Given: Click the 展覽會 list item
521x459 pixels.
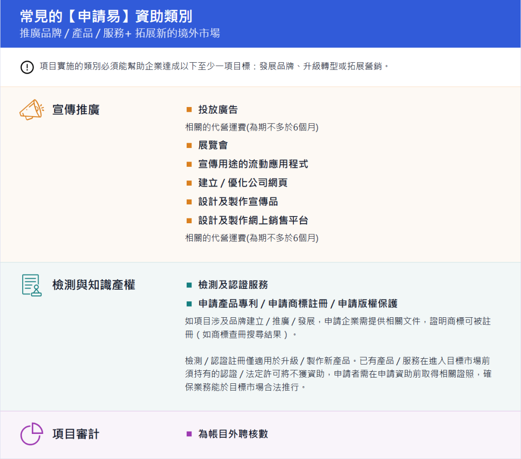Looking at the screenshot, I should point(213,145).
